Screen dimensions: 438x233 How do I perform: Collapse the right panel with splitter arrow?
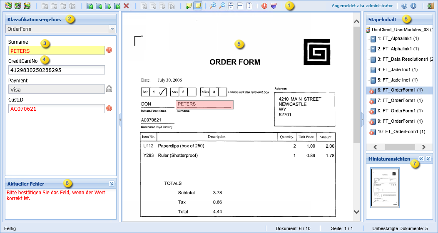tap(362, 119)
